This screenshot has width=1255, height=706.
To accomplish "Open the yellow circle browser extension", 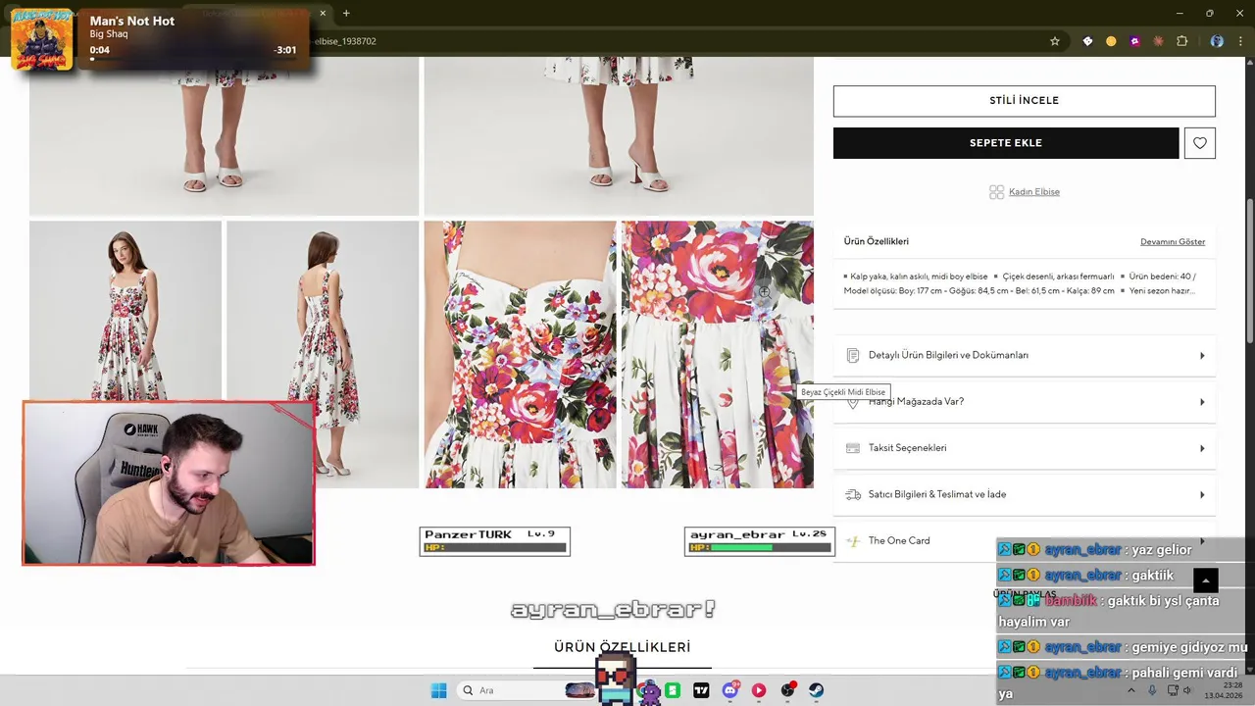I will coord(1111,41).
